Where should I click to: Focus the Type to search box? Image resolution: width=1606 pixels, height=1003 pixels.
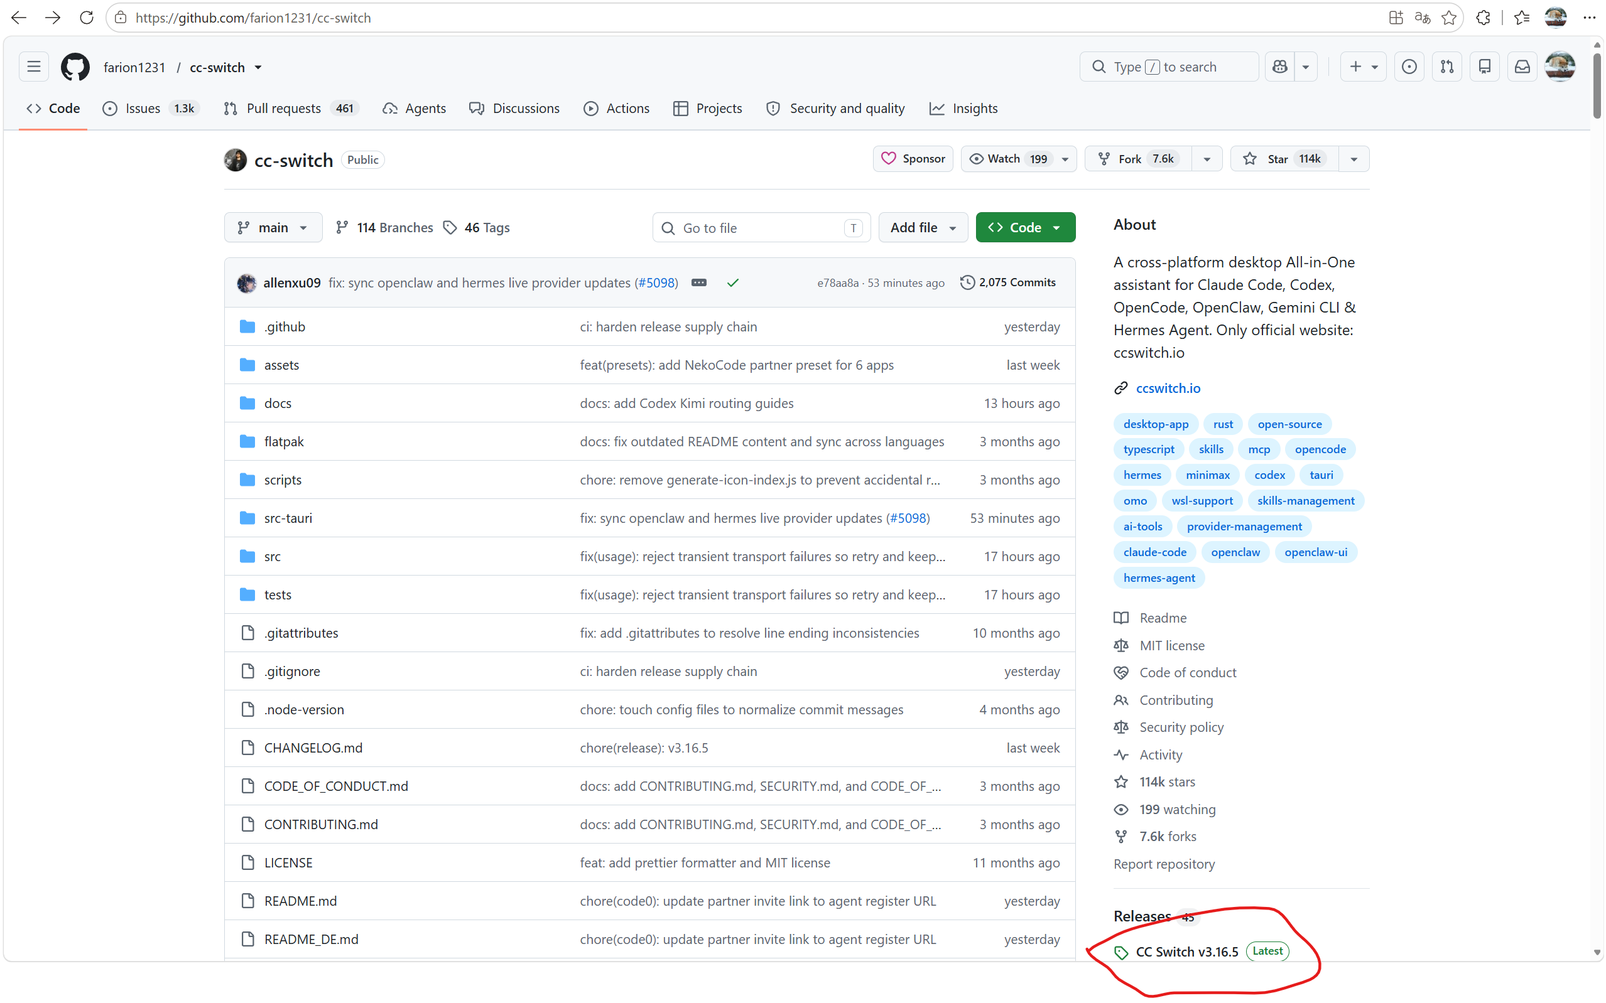tap(1169, 67)
